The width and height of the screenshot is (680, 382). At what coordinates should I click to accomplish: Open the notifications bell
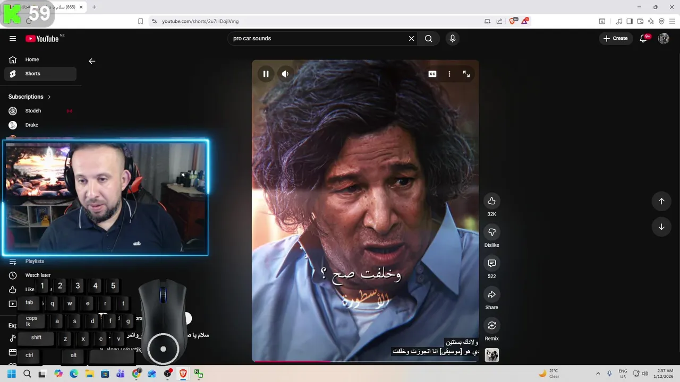coord(644,38)
